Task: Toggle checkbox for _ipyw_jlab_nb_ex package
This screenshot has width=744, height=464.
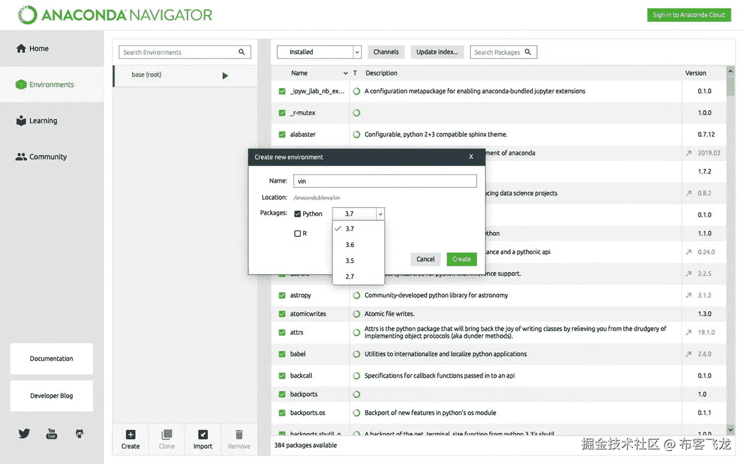Action: click(x=282, y=91)
